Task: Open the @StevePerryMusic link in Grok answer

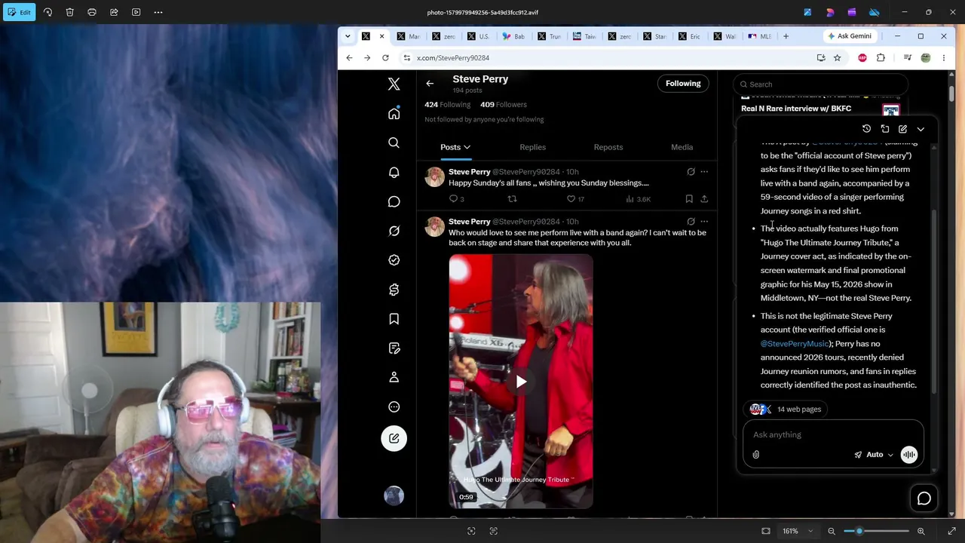Action: point(795,344)
